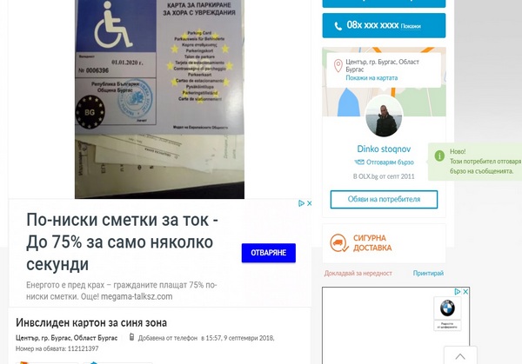Click 'ОТВАРЯНЕ' ad button

click(x=269, y=253)
